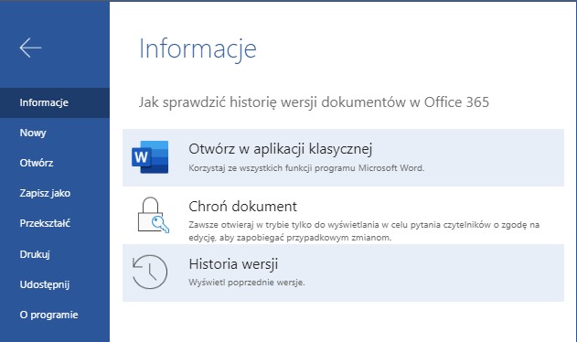Open O programie in the sidebar
This screenshot has height=342, width=577.
coord(55,315)
